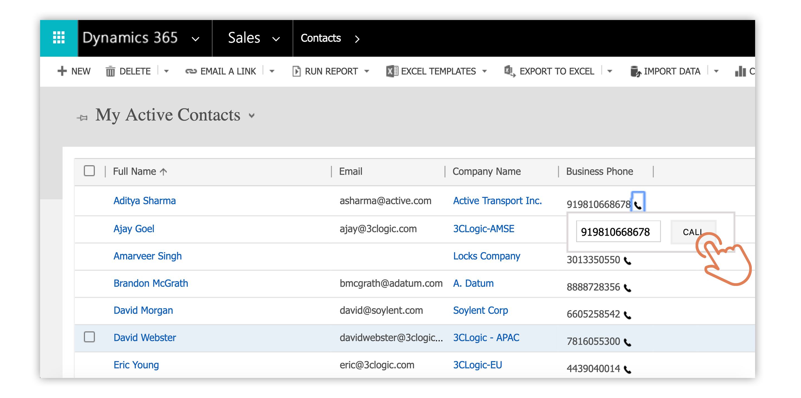Image resolution: width=801 pixels, height=398 pixels.
Task: Click the Export to Excel icon
Action: pos(509,71)
